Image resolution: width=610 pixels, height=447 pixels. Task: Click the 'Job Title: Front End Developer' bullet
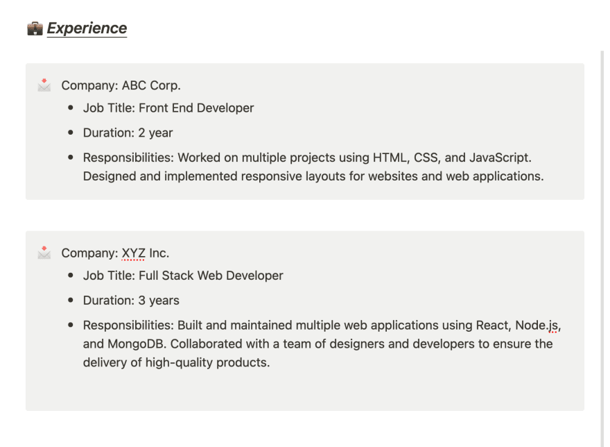click(168, 108)
